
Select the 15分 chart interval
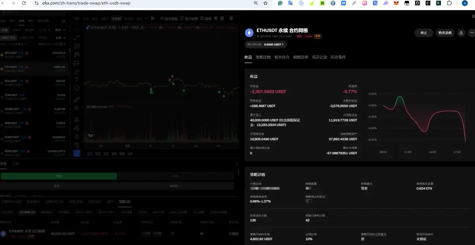[105, 19]
